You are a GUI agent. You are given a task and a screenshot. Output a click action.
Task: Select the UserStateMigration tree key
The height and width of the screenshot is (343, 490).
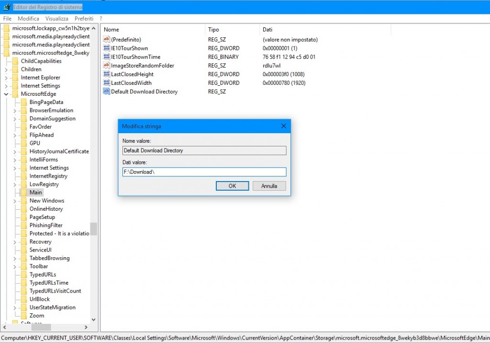(x=53, y=308)
